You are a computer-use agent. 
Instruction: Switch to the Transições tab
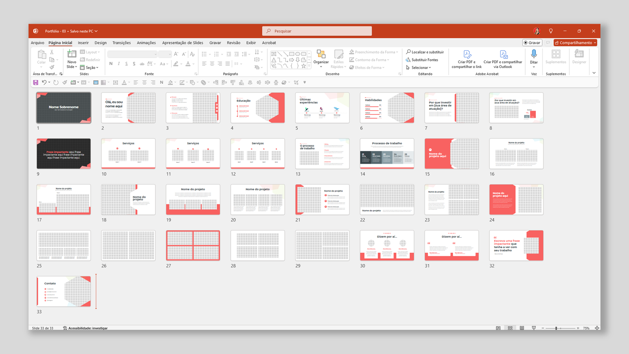click(121, 43)
